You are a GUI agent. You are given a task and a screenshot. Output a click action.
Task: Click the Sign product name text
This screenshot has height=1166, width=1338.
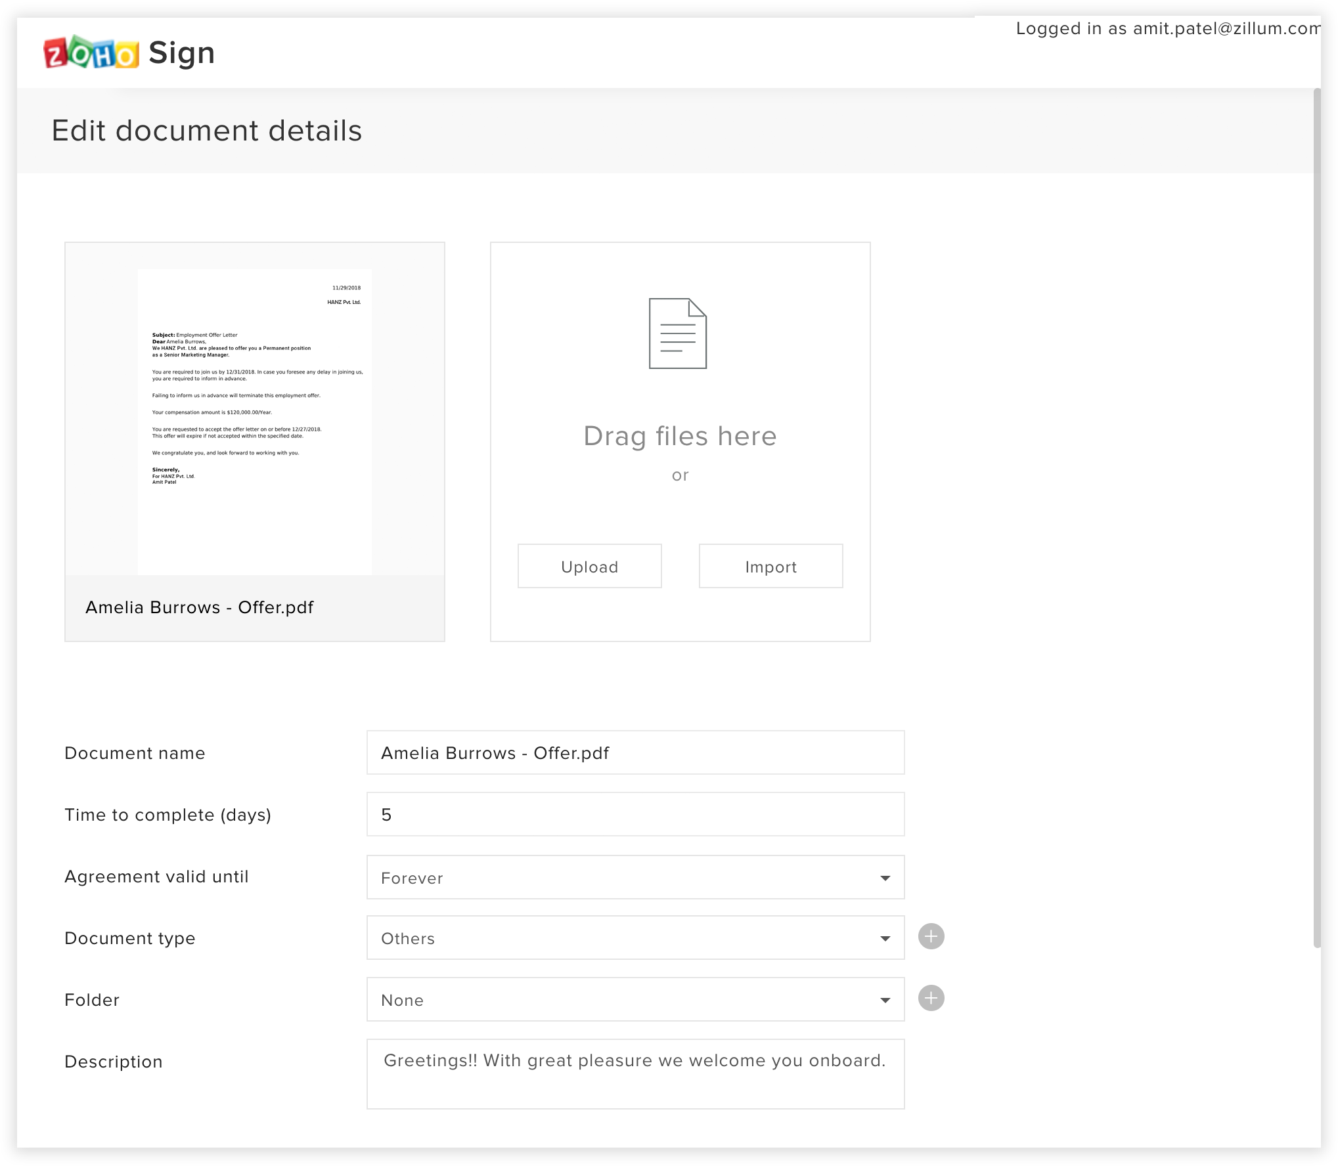tap(182, 53)
